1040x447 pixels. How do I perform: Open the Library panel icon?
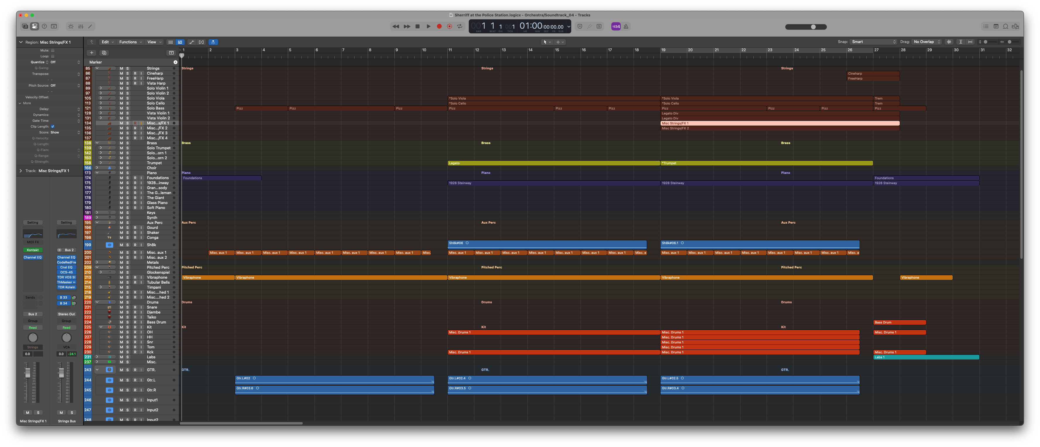[25, 26]
